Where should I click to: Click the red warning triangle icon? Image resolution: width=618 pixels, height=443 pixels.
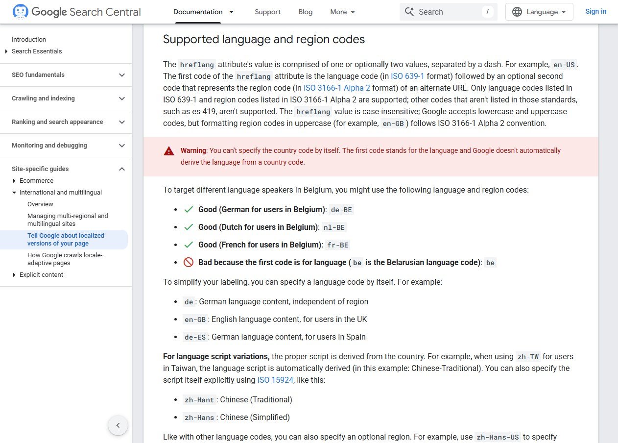coord(169,151)
